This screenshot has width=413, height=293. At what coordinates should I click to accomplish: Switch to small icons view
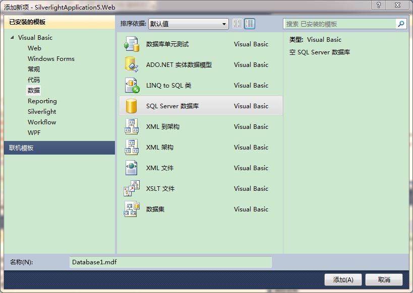[238, 24]
